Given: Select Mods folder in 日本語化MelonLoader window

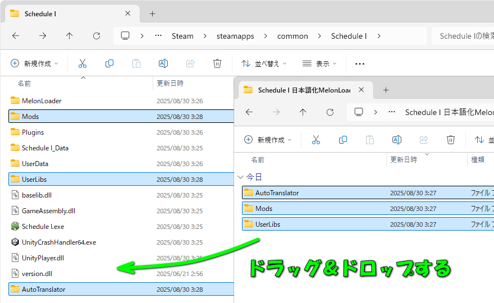Looking at the screenshot, I should [368, 209].
